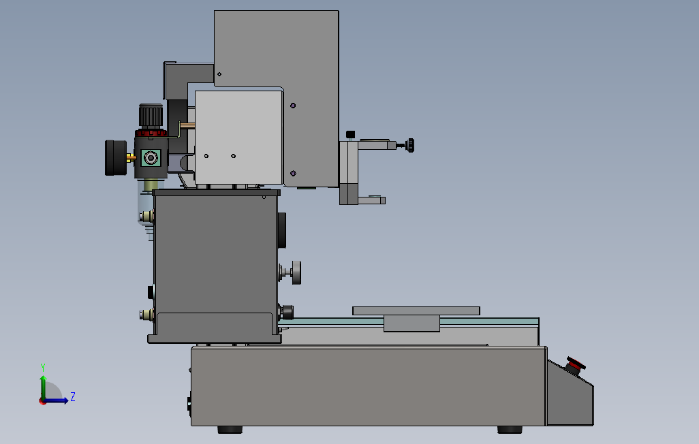Image resolution: width=699 pixels, height=444 pixels.
Task: Click the green Y axis arrow of the triad
Action: [x=43, y=387]
